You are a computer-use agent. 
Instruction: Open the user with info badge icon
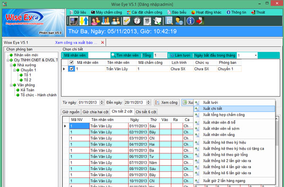coord(179,21)
